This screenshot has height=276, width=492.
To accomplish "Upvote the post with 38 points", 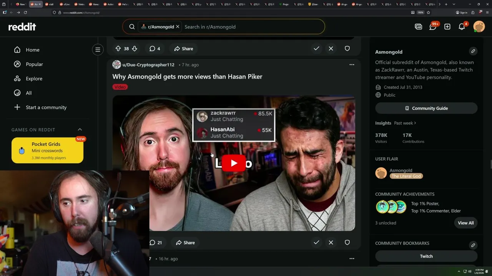I will pyautogui.click(x=118, y=49).
